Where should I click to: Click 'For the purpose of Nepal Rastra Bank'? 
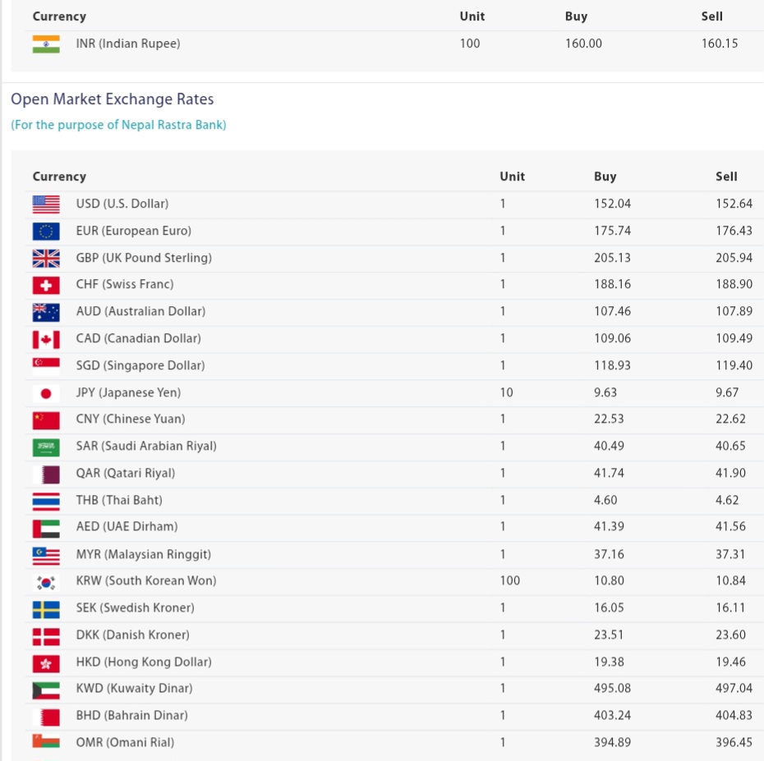[x=118, y=125]
